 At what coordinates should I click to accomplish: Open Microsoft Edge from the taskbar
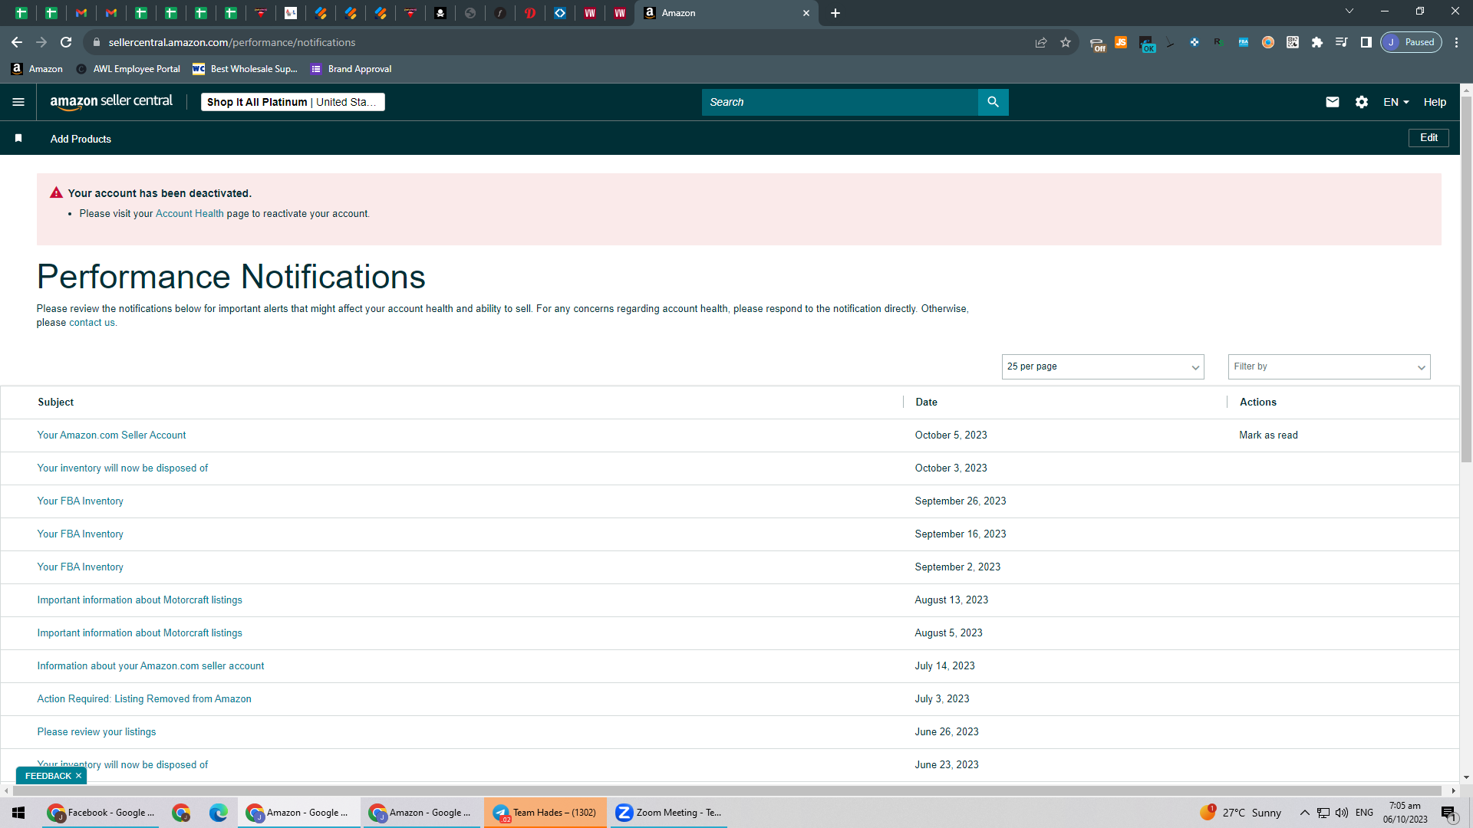[x=219, y=813]
